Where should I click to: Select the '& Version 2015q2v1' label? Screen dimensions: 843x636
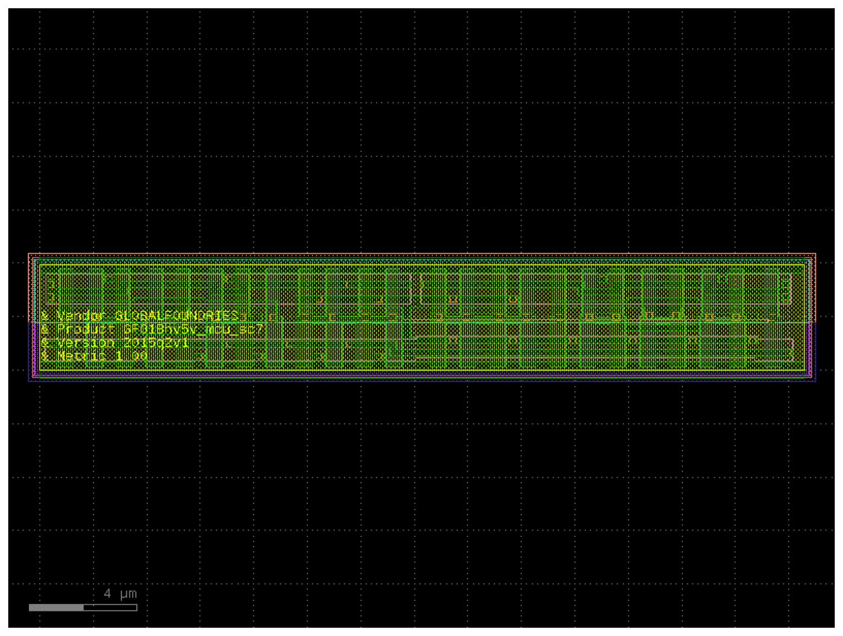click(x=115, y=343)
